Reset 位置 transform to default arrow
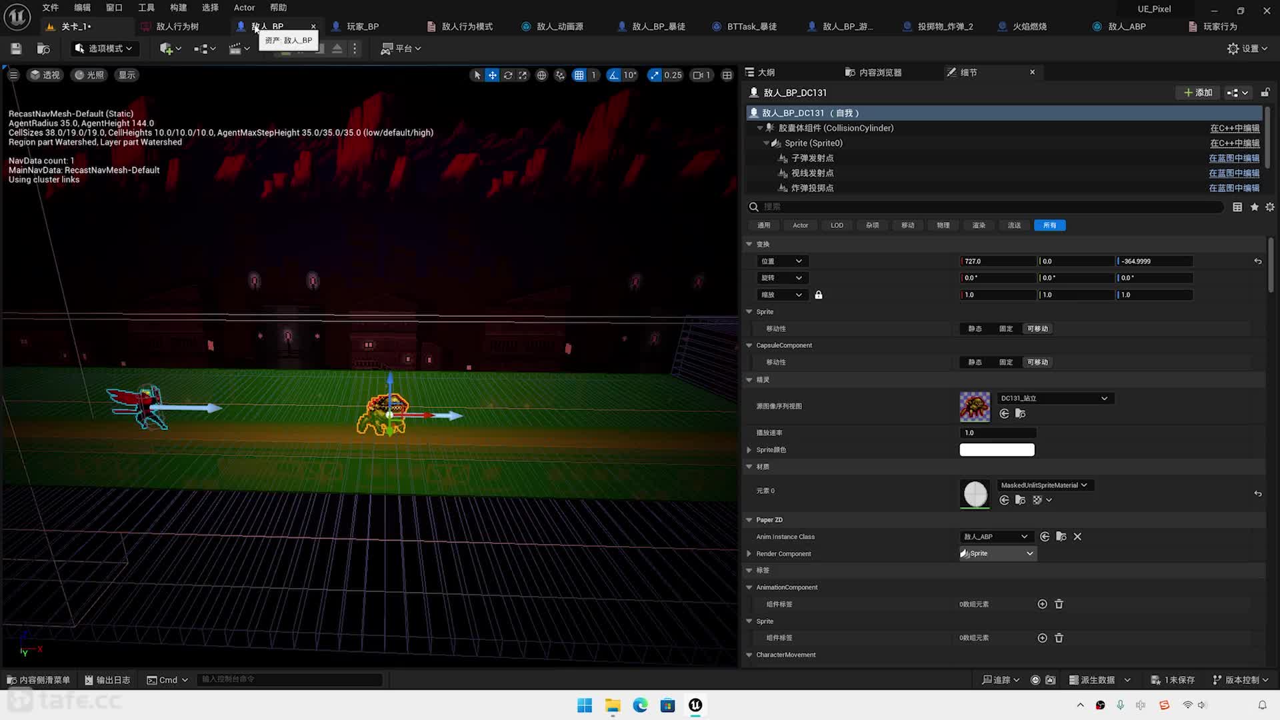 pos(1258,261)
